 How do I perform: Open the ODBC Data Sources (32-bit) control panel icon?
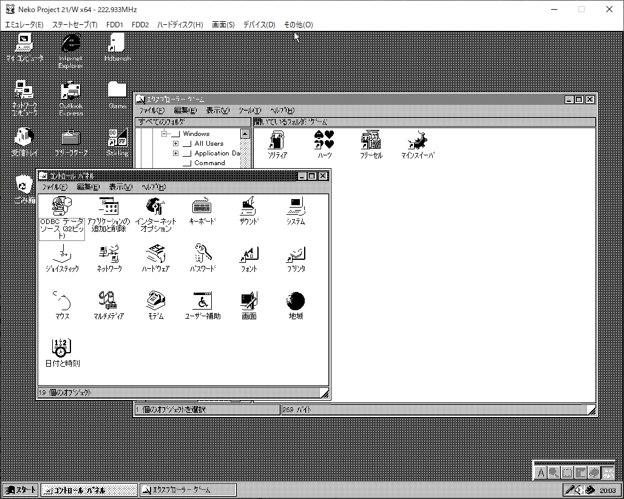click(x=62, y=218)
